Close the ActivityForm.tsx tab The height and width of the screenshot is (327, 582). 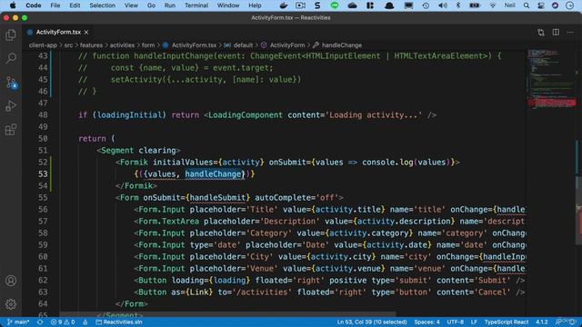[86, 33]
